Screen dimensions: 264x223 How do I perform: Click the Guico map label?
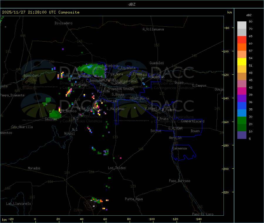(179, 82)
